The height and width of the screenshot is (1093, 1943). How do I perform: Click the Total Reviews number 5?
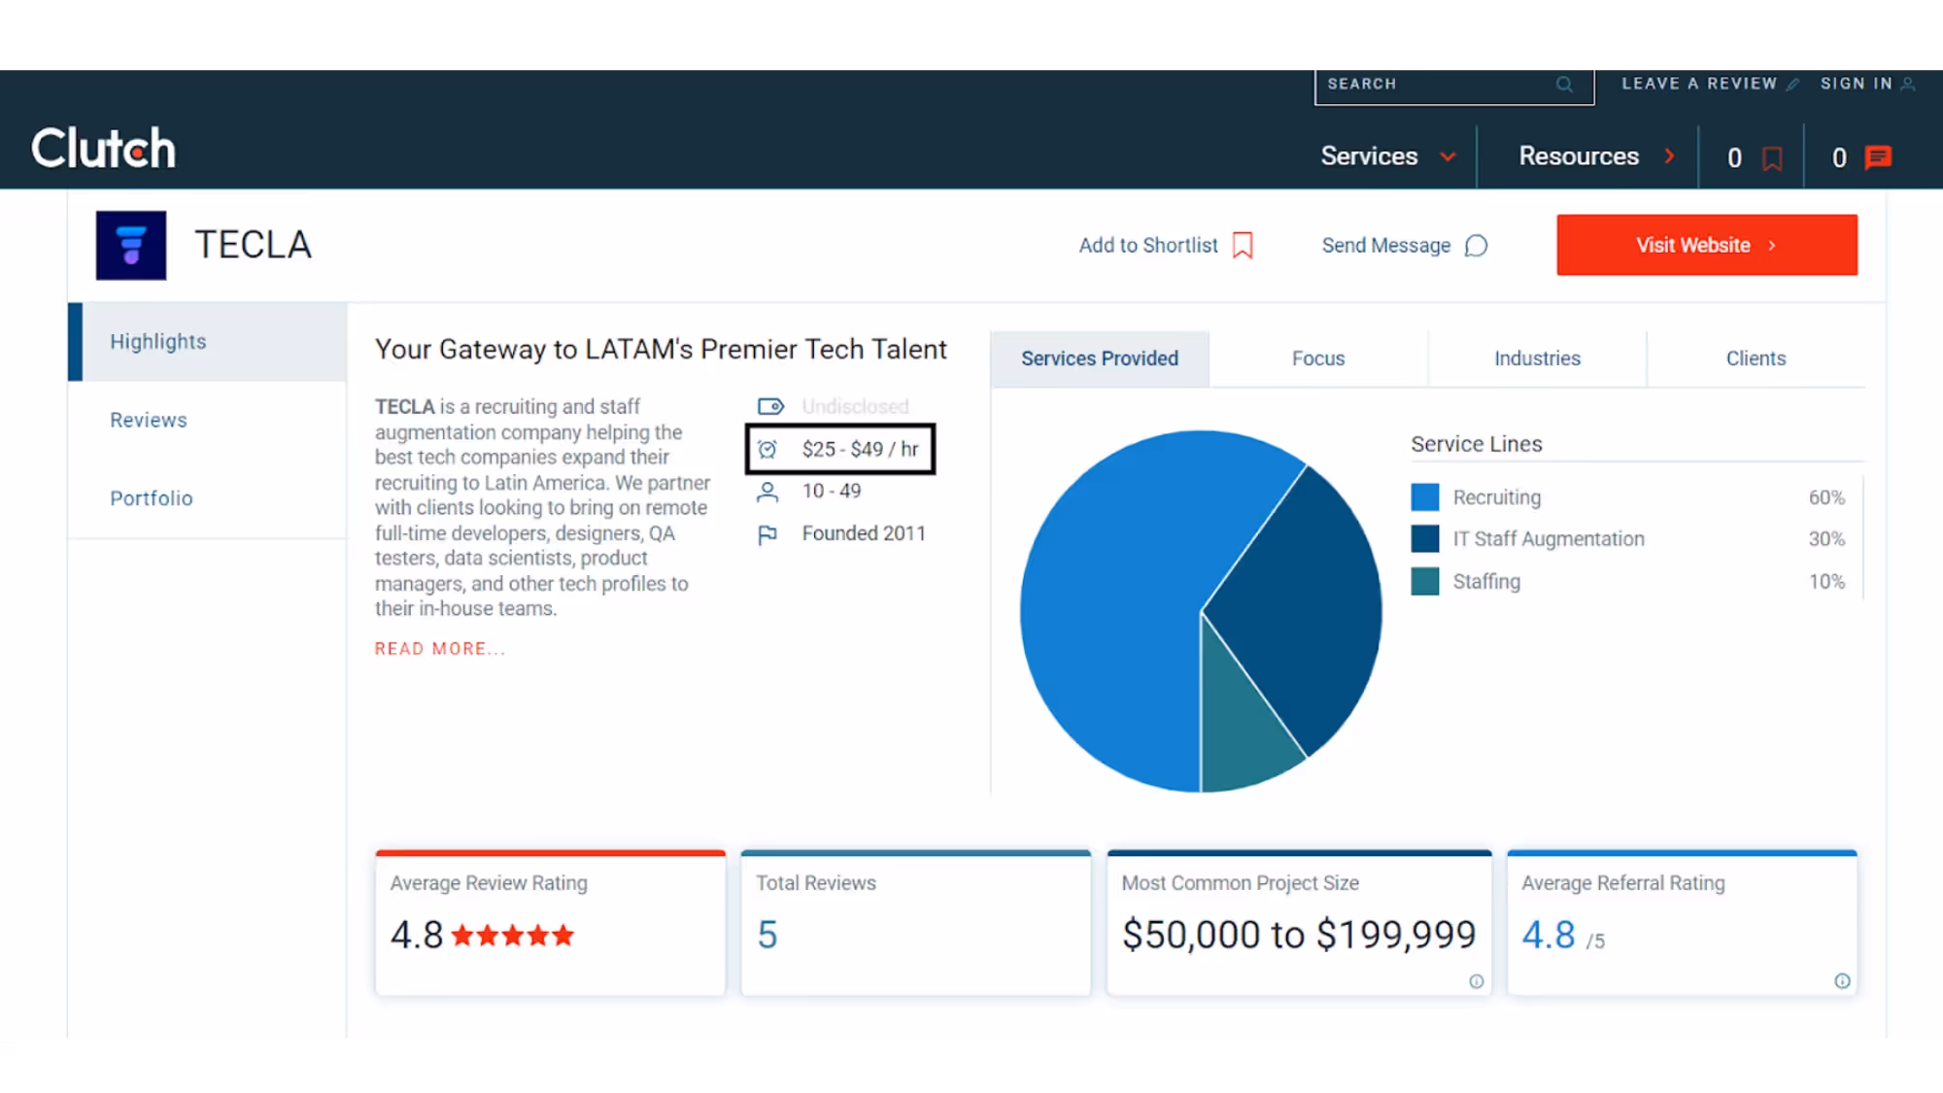pyautogui.click(x=767, y=935)
